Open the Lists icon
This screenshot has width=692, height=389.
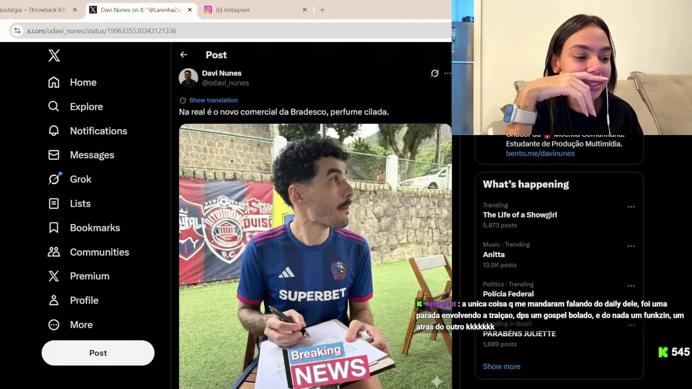coord(54,203)
